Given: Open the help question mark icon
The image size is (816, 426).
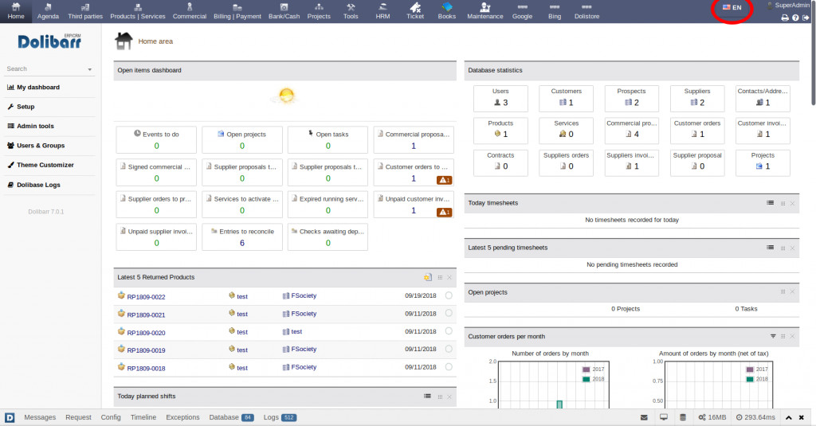Looking at the screenshot, I should click(795, 18).
